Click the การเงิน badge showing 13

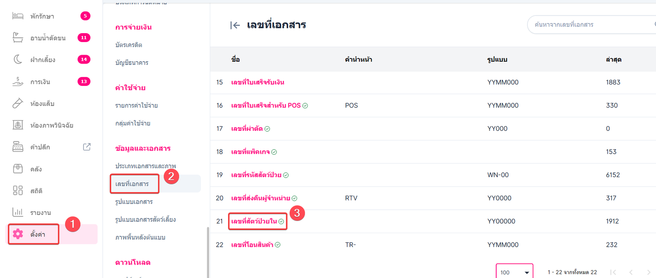(84, 82)
